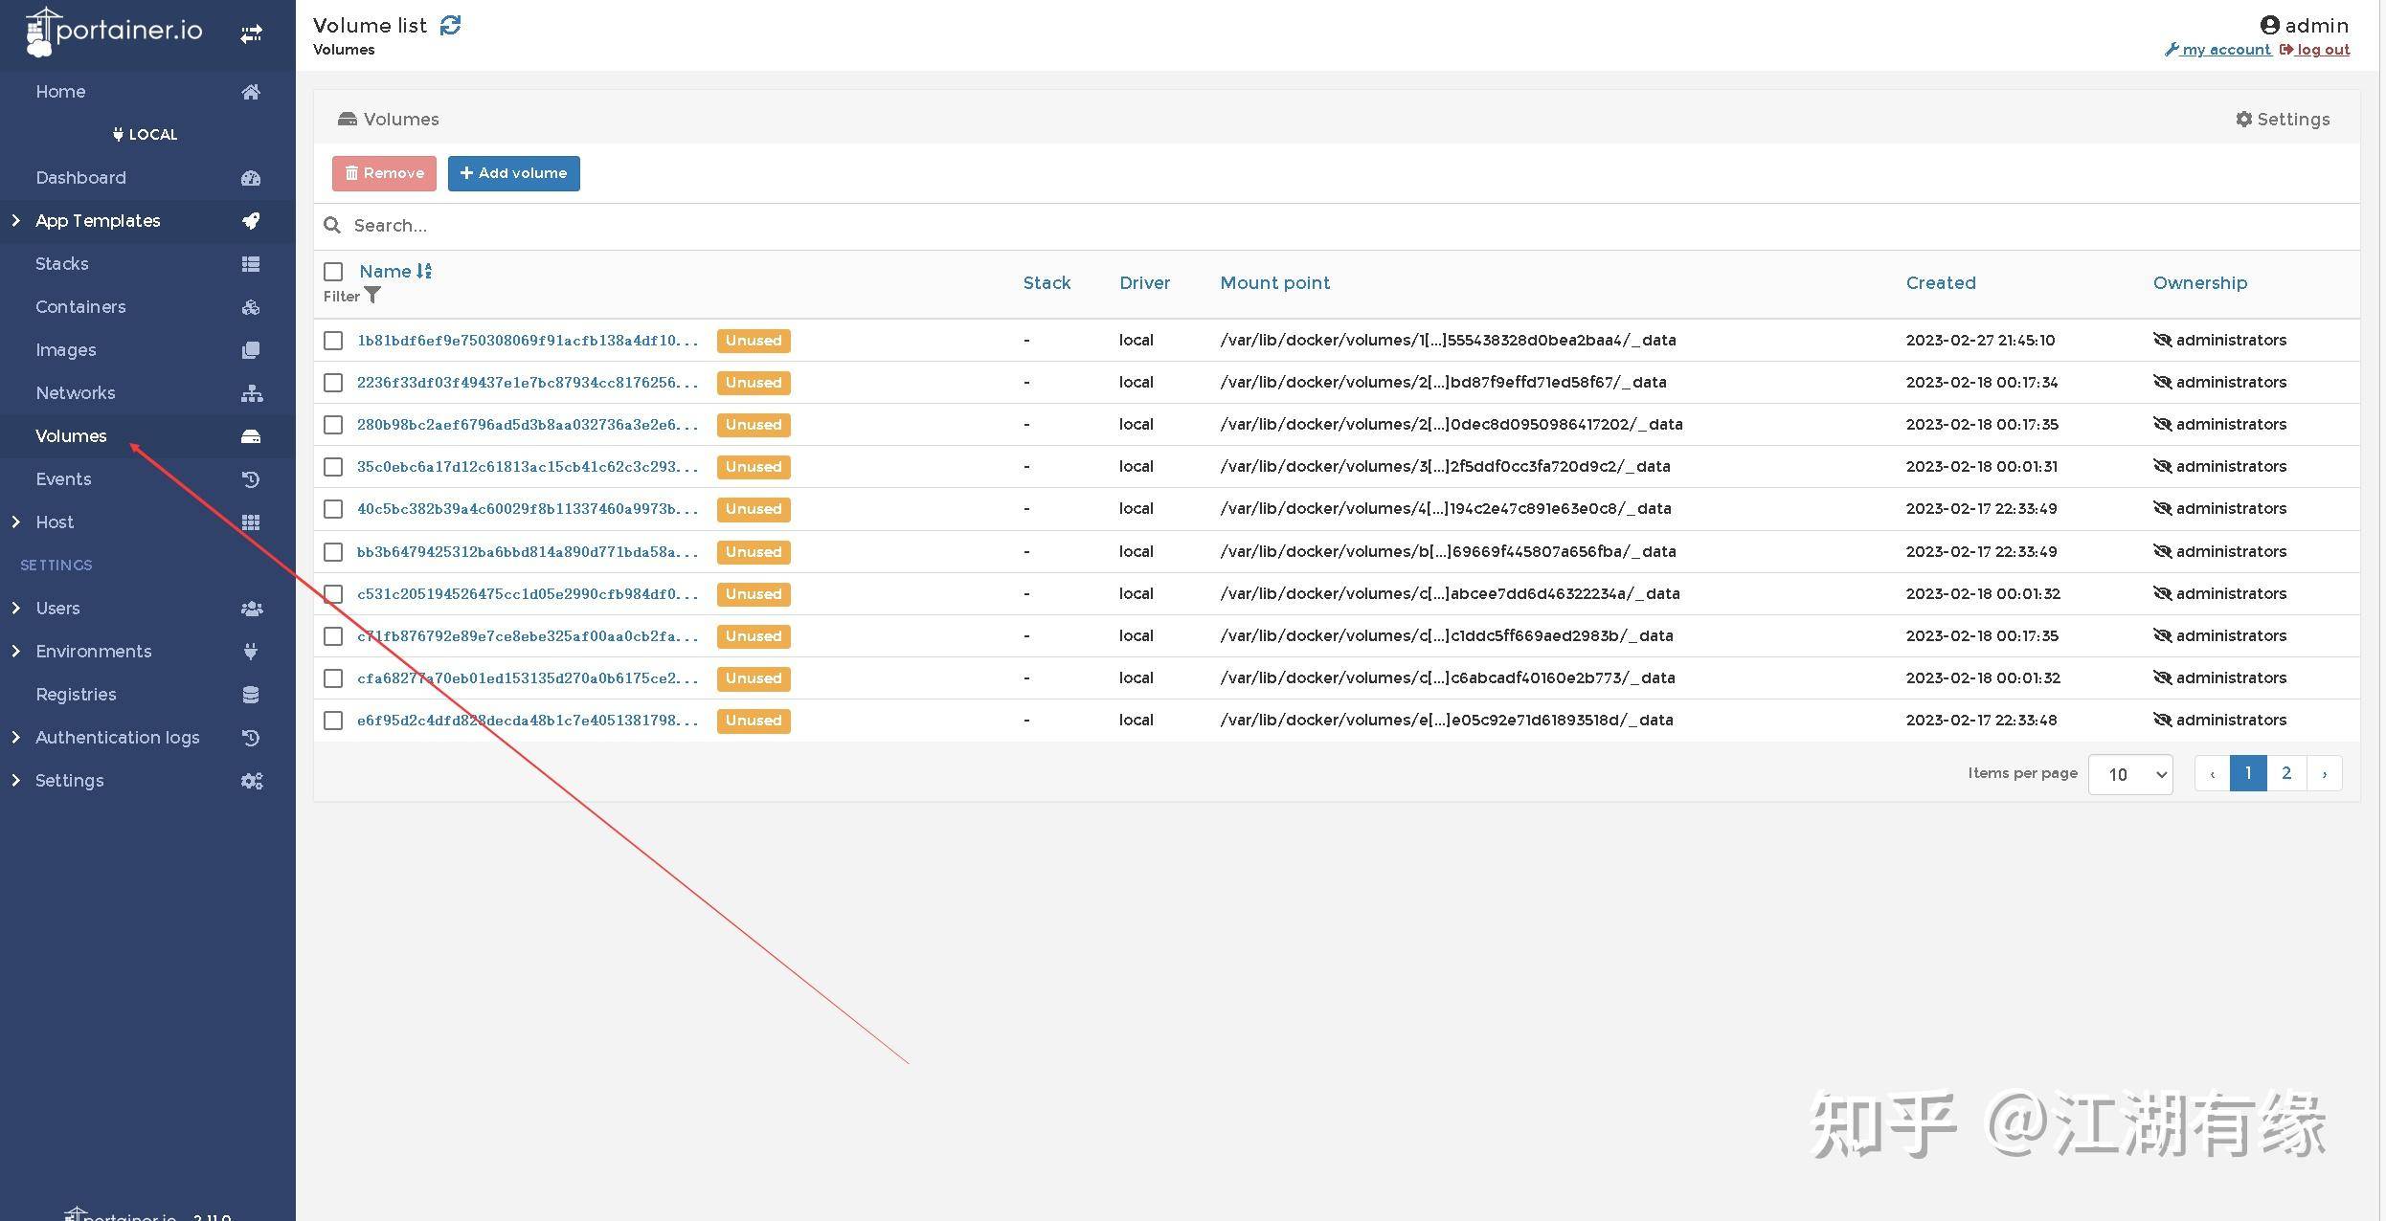Go to page 2
This screenshot has width=2386, height=1221.
[x=2286, y=773]
